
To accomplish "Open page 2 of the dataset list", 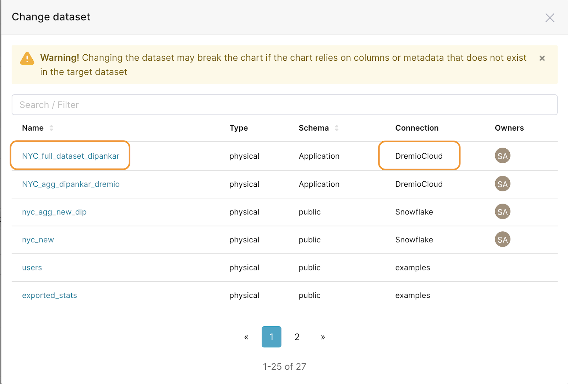I will pyautogui.click(x=297, y=336).
